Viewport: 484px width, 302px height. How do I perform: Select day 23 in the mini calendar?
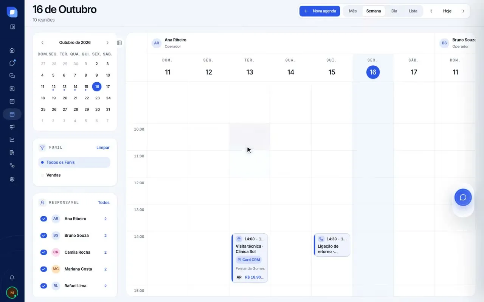pyautogui.click(x=97, y=98)
